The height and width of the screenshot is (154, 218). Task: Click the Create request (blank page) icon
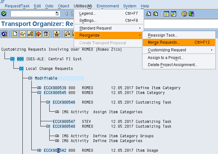pos(15,34)
